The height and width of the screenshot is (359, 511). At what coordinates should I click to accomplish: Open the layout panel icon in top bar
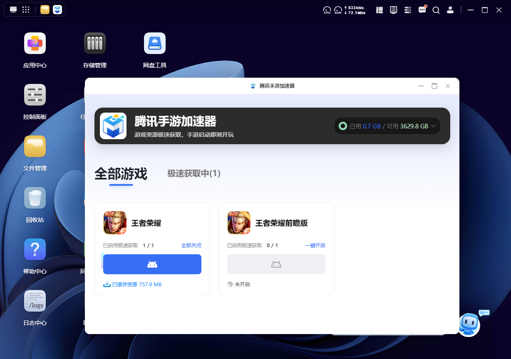[x=380, y=10]
